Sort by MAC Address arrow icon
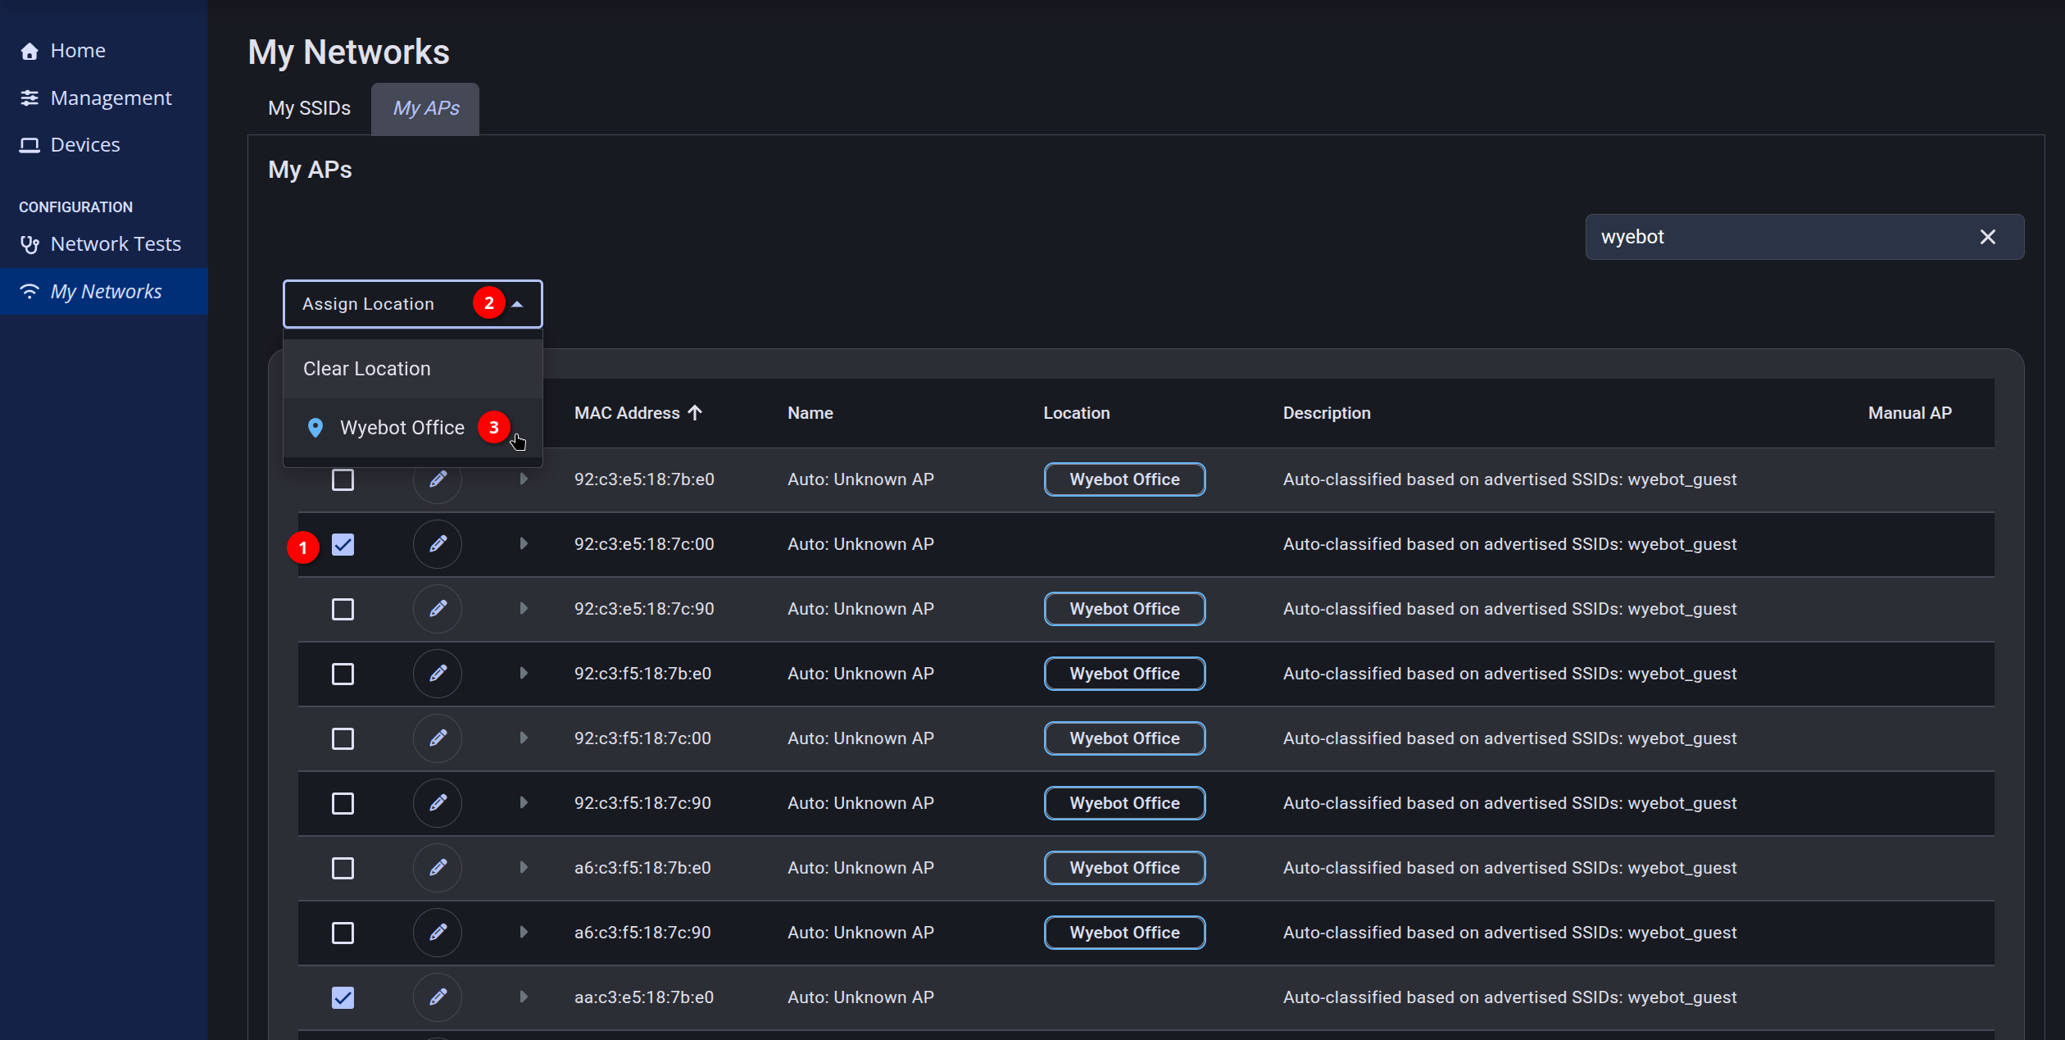This screenshot has width=2065, height=1040. (x=695, y=413)
